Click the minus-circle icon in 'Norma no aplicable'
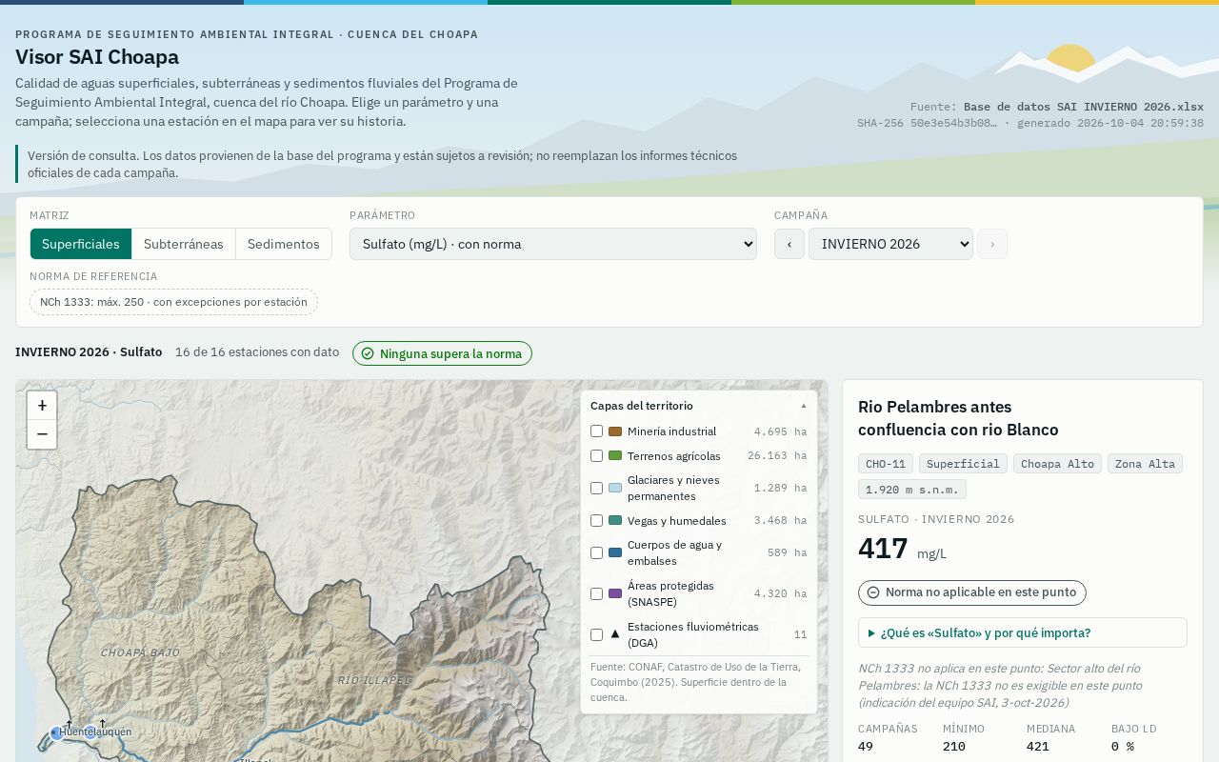Viewport: 1219px width, 762px height. pos(873,592)
